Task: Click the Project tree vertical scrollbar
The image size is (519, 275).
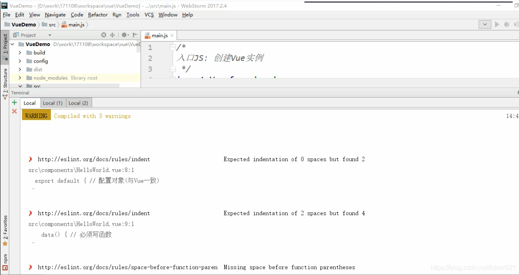Action: pos(139,46)
